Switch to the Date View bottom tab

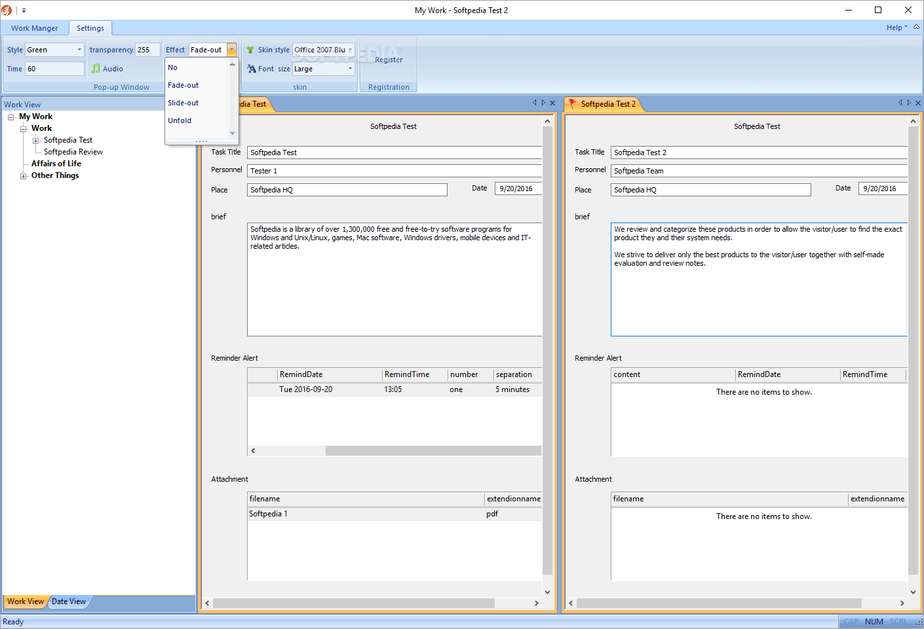click(x=69, y=602)
